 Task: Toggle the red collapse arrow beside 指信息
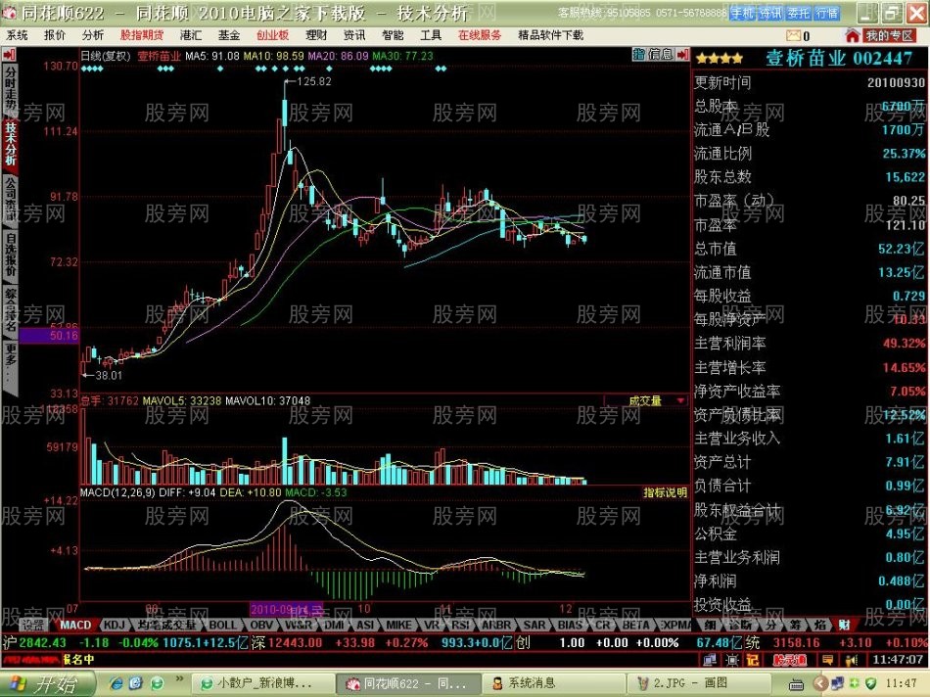tap(681, 55)
